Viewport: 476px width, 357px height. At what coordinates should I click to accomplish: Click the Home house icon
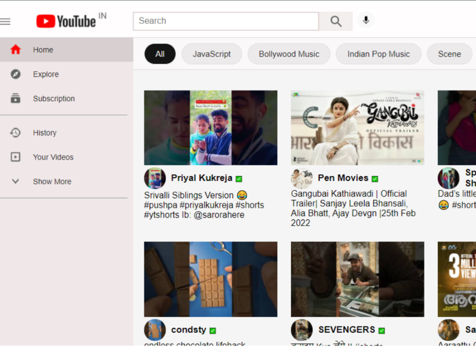click(16, 50)
